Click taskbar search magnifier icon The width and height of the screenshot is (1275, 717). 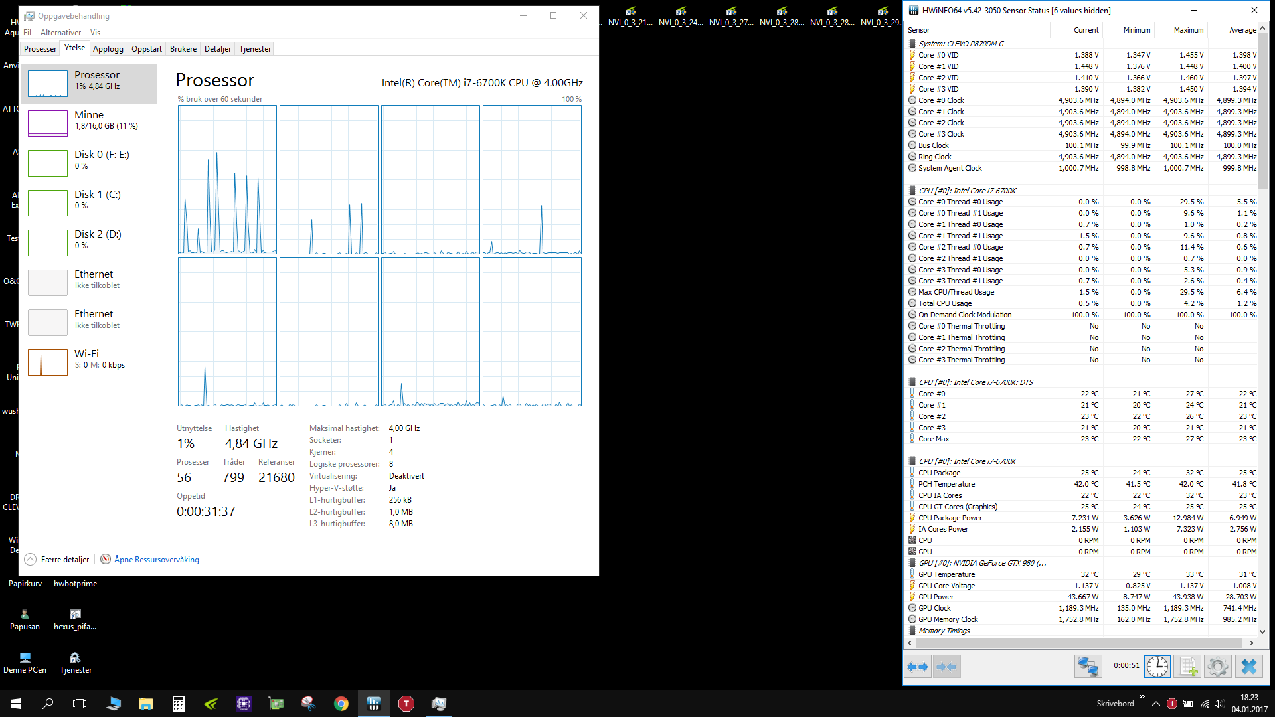(48, 704)
